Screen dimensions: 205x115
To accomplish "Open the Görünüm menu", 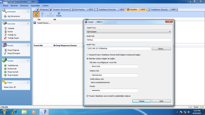I will coord(24,6).
